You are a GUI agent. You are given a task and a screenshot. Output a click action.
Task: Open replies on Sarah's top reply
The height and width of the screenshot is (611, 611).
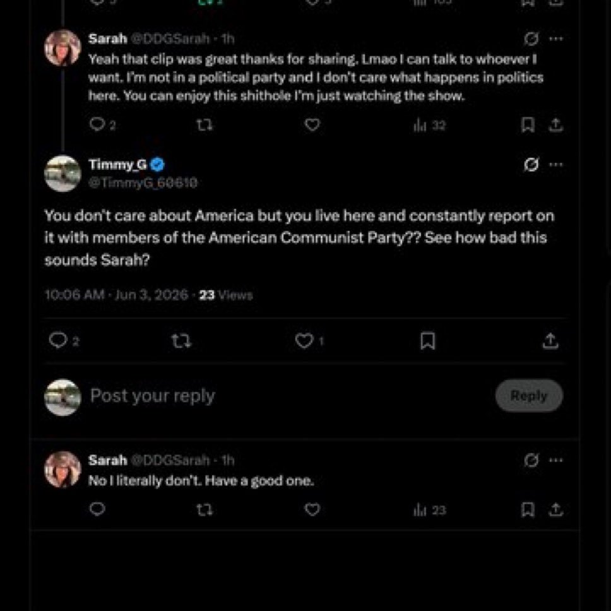(102, 125)
